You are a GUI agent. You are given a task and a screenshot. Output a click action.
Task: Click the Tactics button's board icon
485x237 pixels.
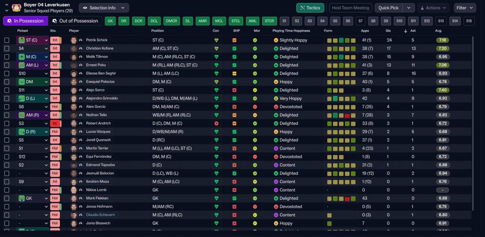[302, 8]
